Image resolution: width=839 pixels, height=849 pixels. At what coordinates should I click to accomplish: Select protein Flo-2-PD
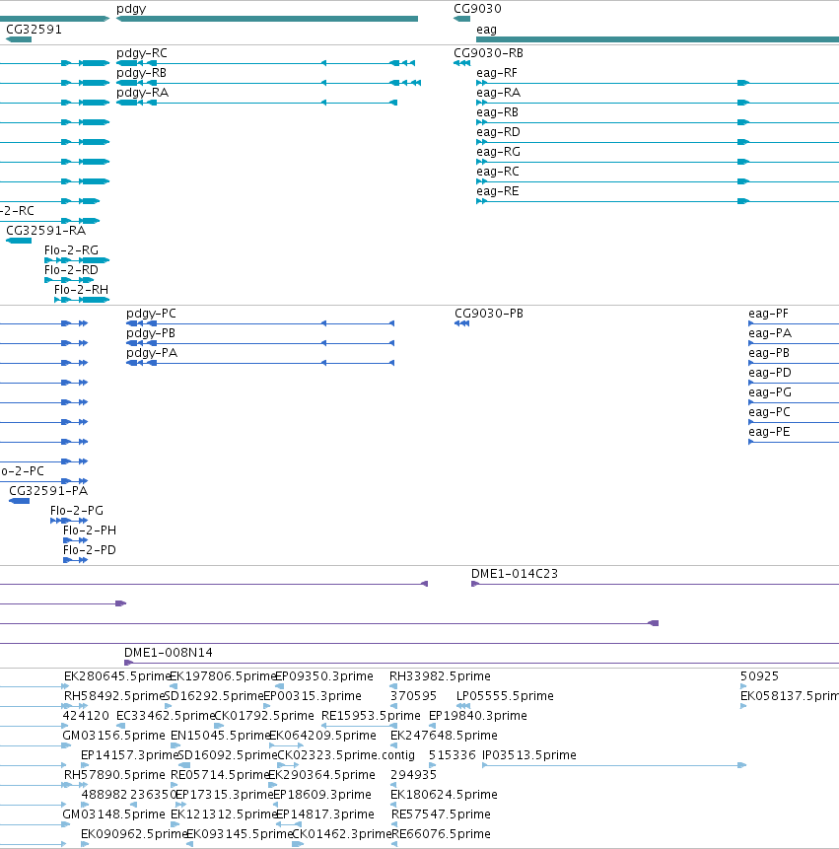click(x=75, y=560)
